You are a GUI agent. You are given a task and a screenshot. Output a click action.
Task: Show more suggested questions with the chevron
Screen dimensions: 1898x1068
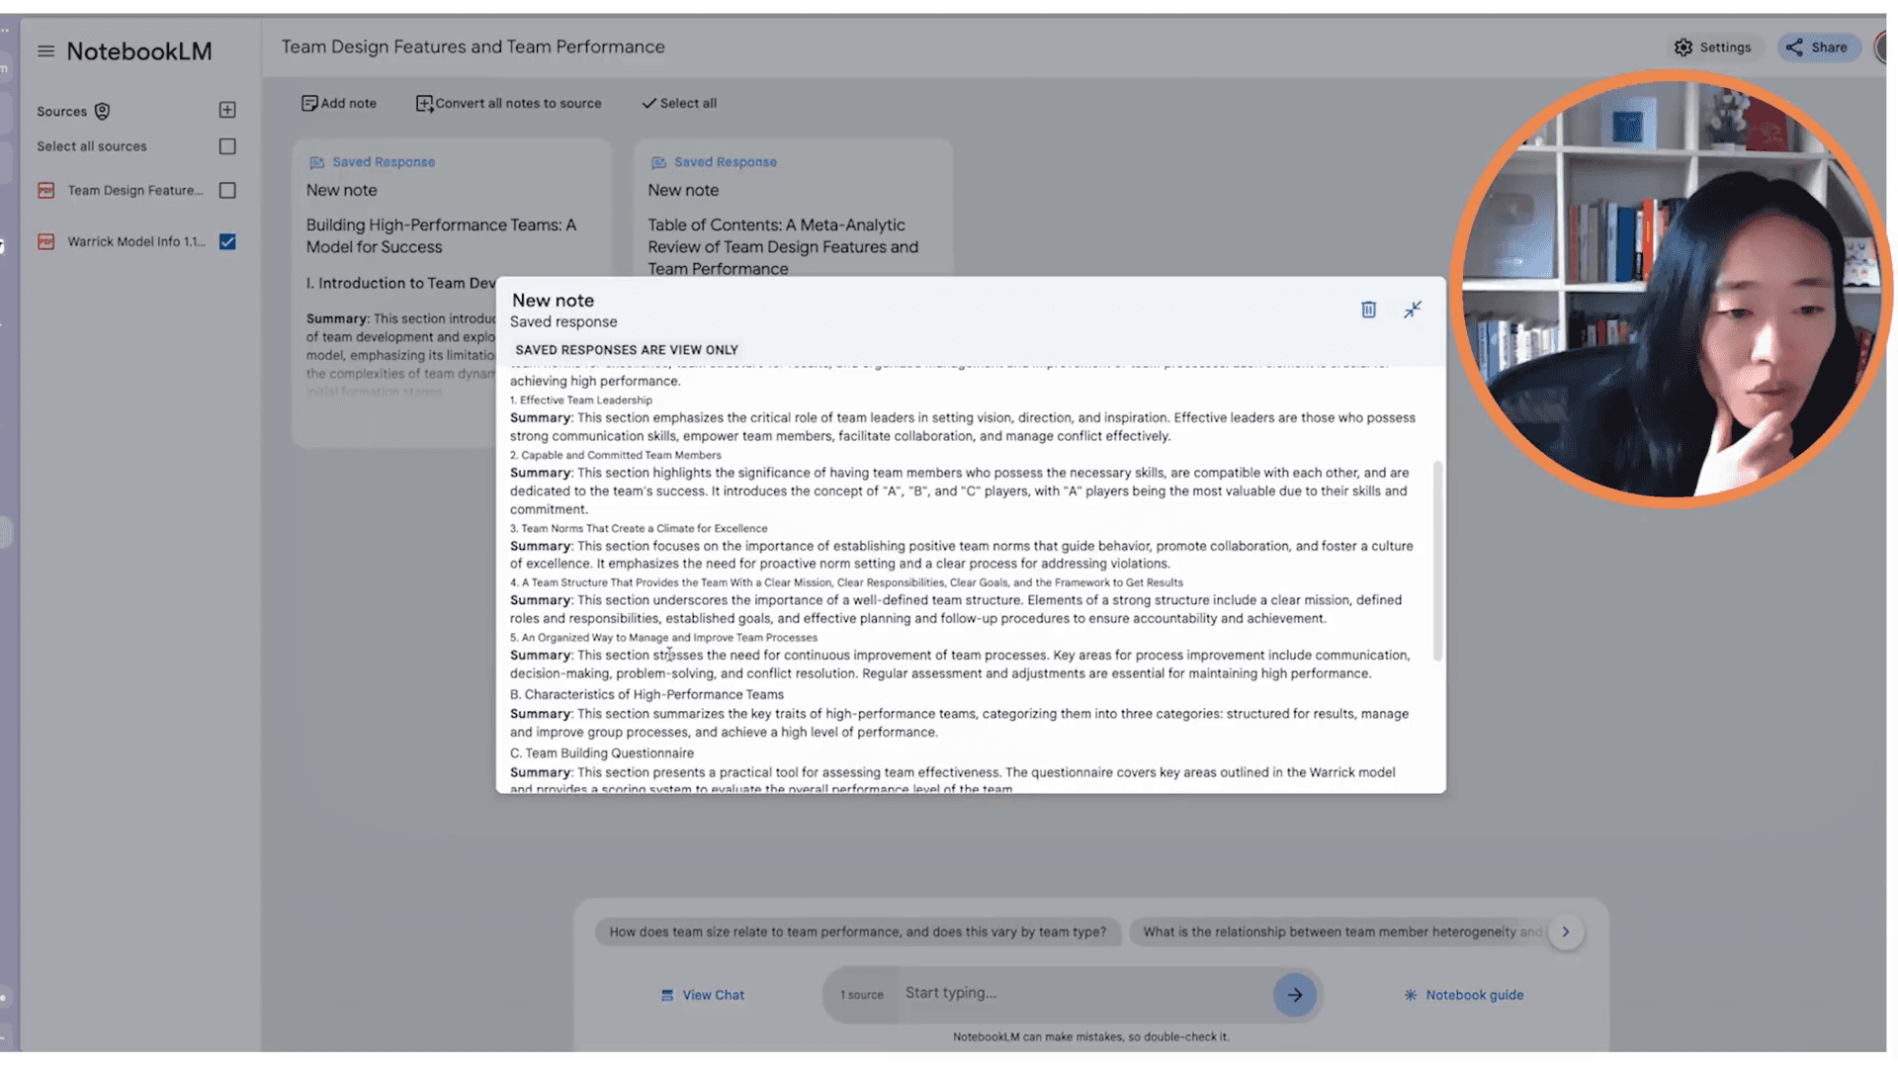click(1565, 932)
